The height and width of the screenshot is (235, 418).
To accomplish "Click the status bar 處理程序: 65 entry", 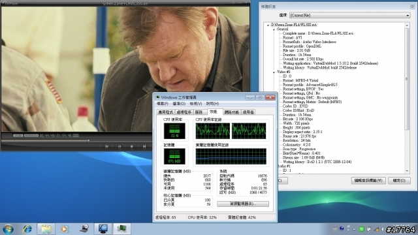I will point(166,217).
